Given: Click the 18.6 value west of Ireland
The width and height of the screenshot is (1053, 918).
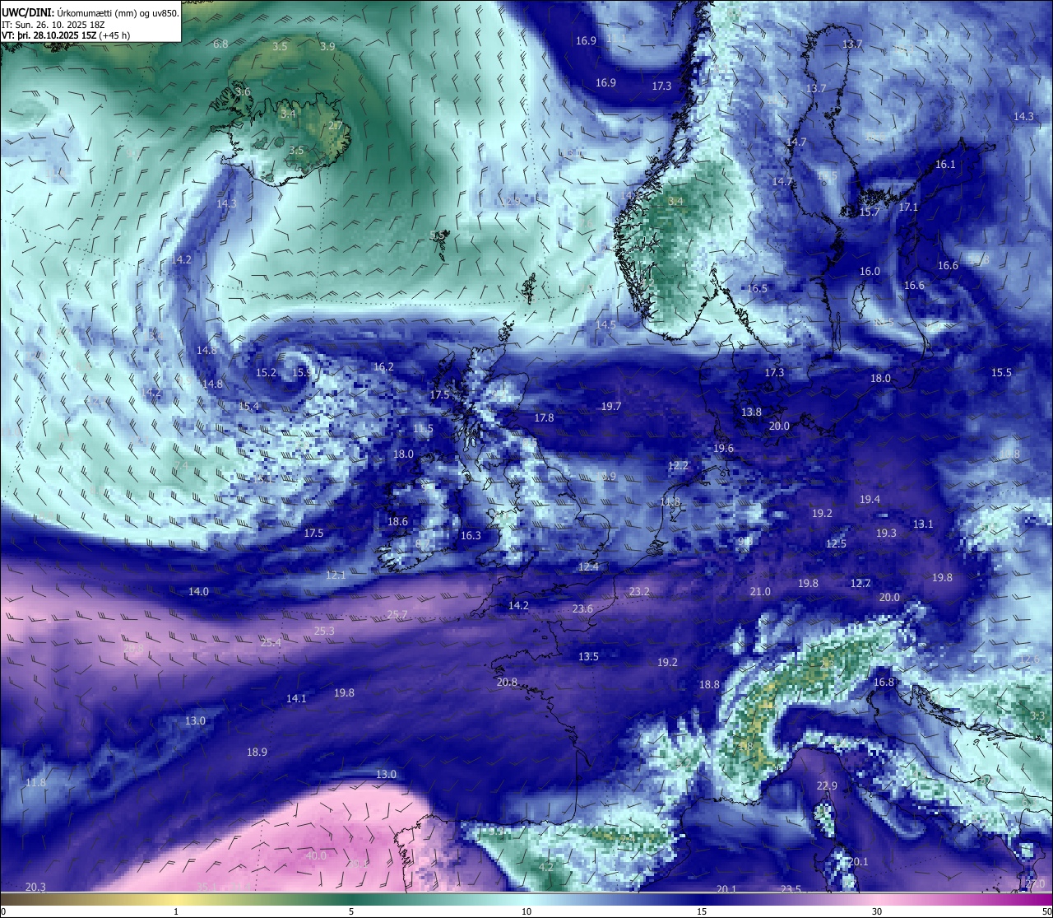Looking at the screenshot, I should pyautogui.click(x=397, y=522).
